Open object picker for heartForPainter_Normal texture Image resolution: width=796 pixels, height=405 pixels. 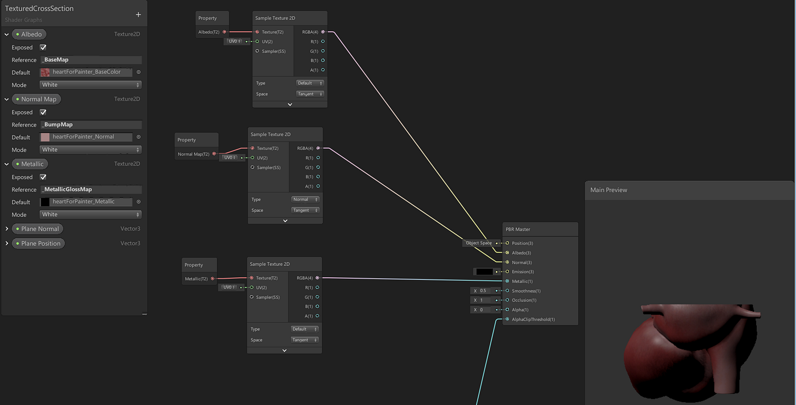point(139,137)
